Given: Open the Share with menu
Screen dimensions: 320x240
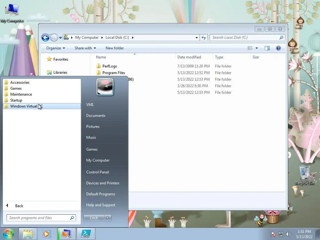Looking at the screenshot, I should [x=85, y=48].
